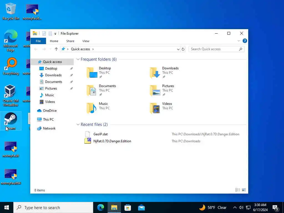Open the Action Center notifications icon
Viewport: 284px width, 213px height.
pos(275,208)
